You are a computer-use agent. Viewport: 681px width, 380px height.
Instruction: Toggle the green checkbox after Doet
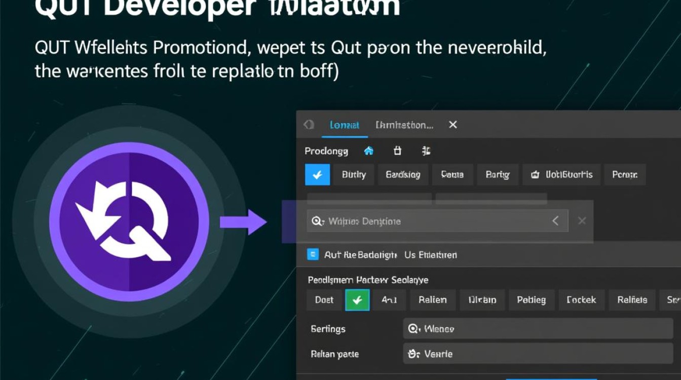[x=357, y=300]
